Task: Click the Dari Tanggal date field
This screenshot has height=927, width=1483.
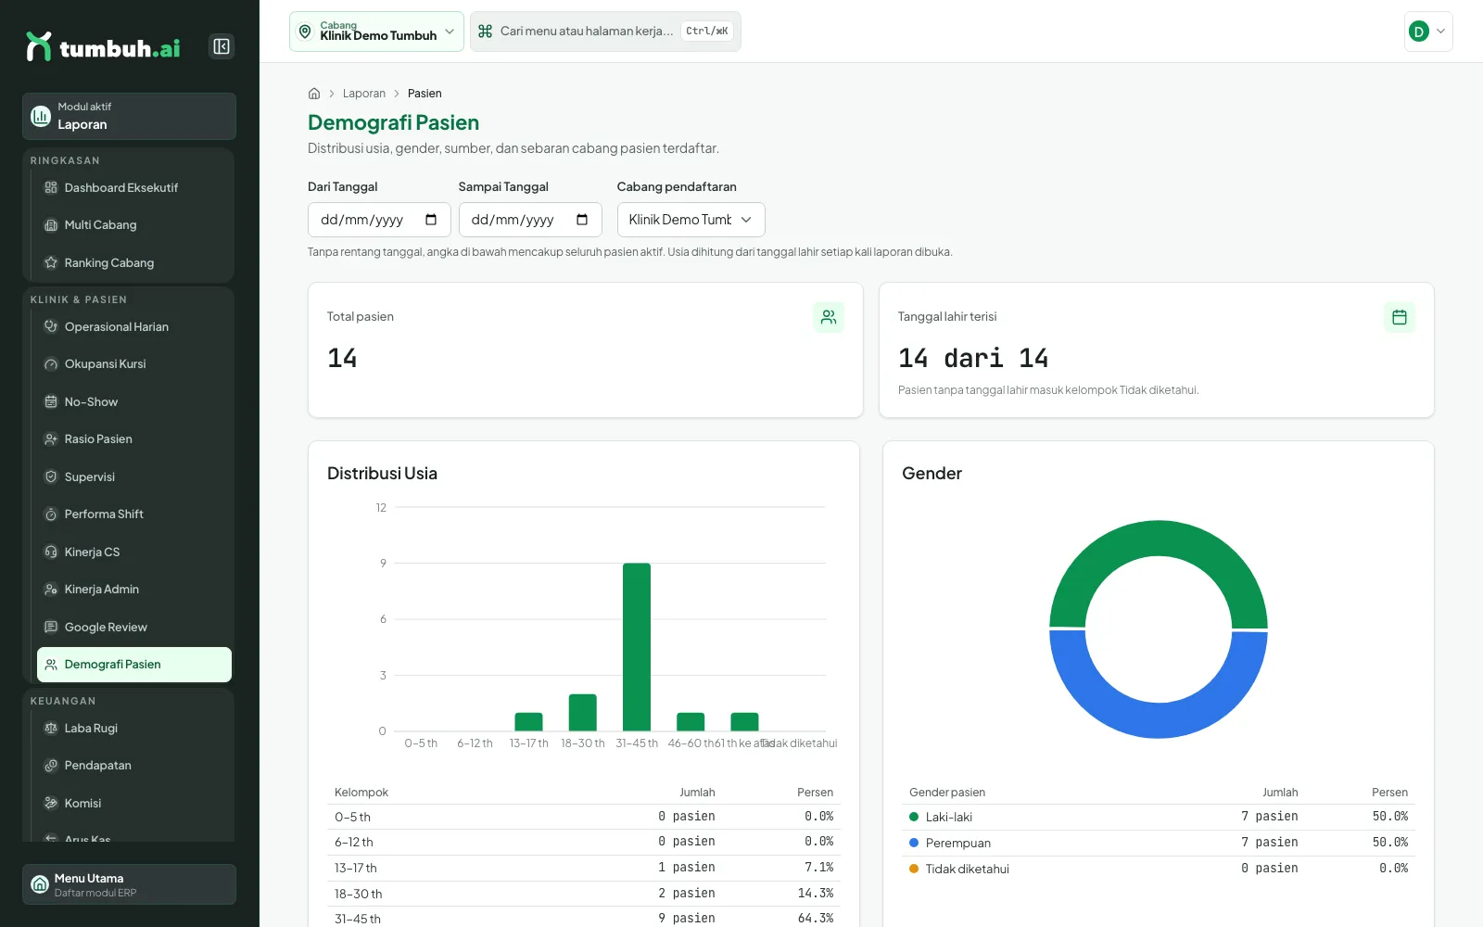Action: coord(379,220)
